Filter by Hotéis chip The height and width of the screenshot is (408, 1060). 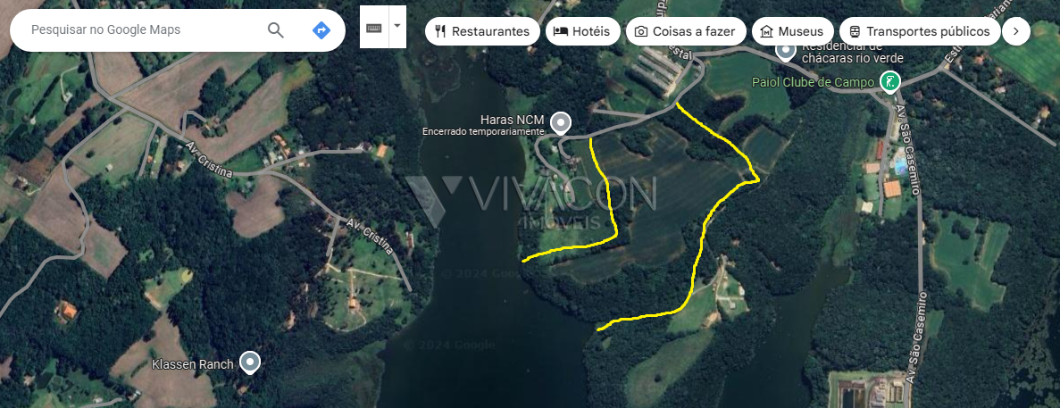point(582,31)
